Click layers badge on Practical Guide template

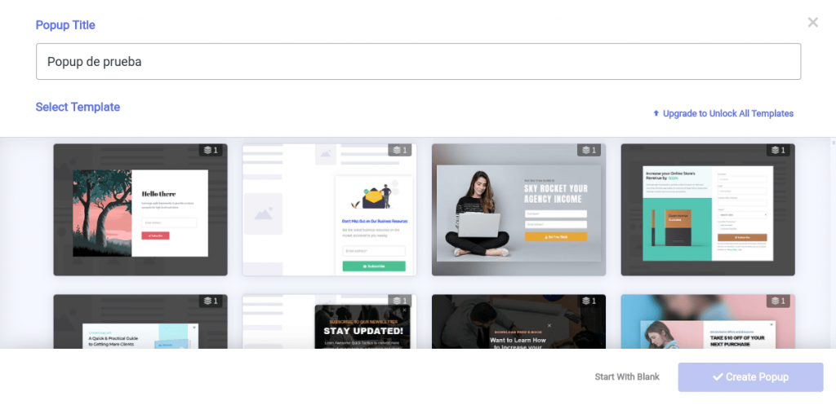point(211,301)
